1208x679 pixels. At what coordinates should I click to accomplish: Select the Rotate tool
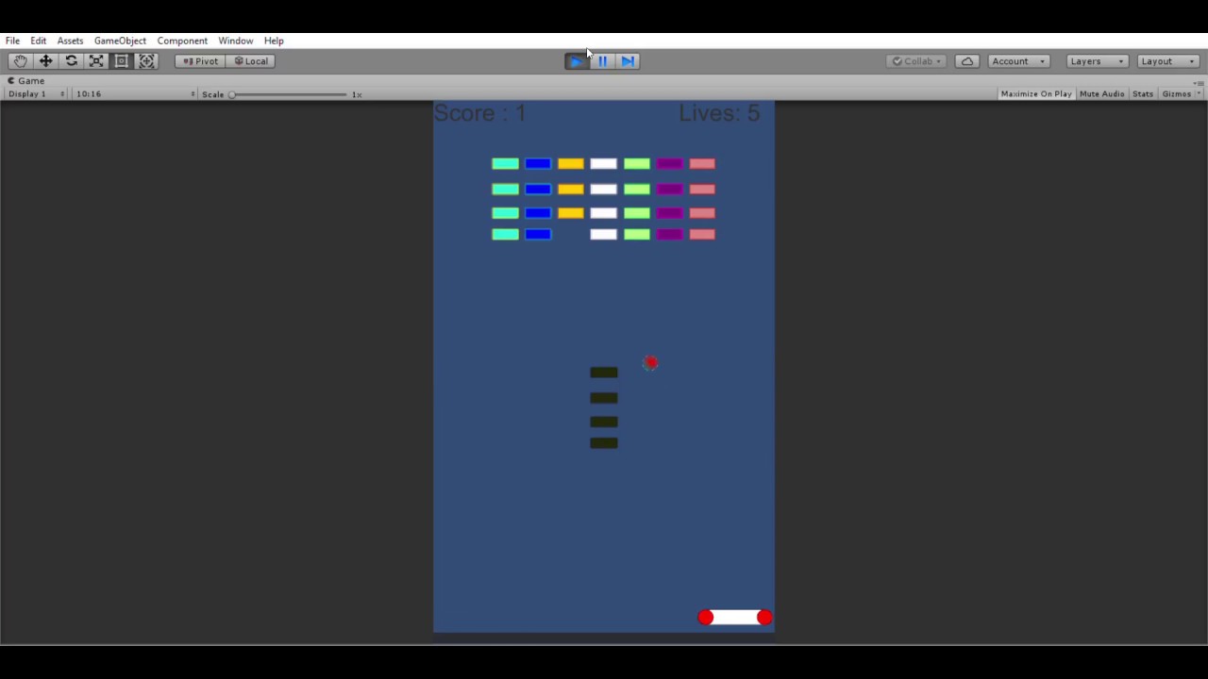[71, 61]
